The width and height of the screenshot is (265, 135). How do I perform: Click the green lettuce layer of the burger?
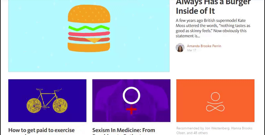pyautogui.click(x=89, y=28)
